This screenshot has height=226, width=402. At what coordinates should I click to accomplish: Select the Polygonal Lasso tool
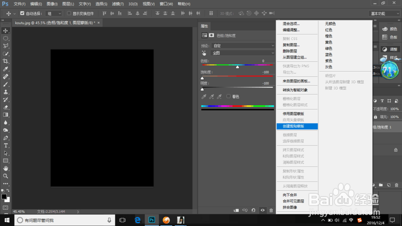[5, 46]
